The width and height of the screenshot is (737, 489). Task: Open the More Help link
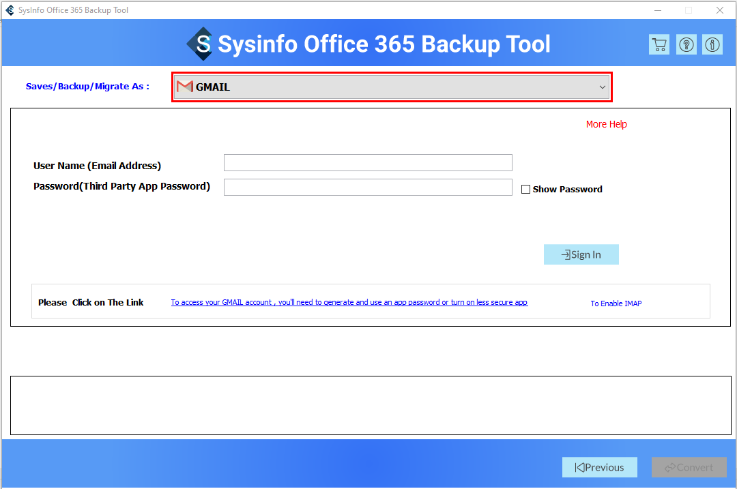[607, 124]
